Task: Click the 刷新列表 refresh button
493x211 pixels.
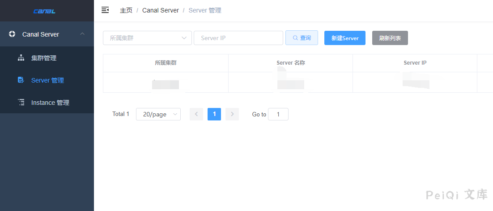Action: [390, 38]
